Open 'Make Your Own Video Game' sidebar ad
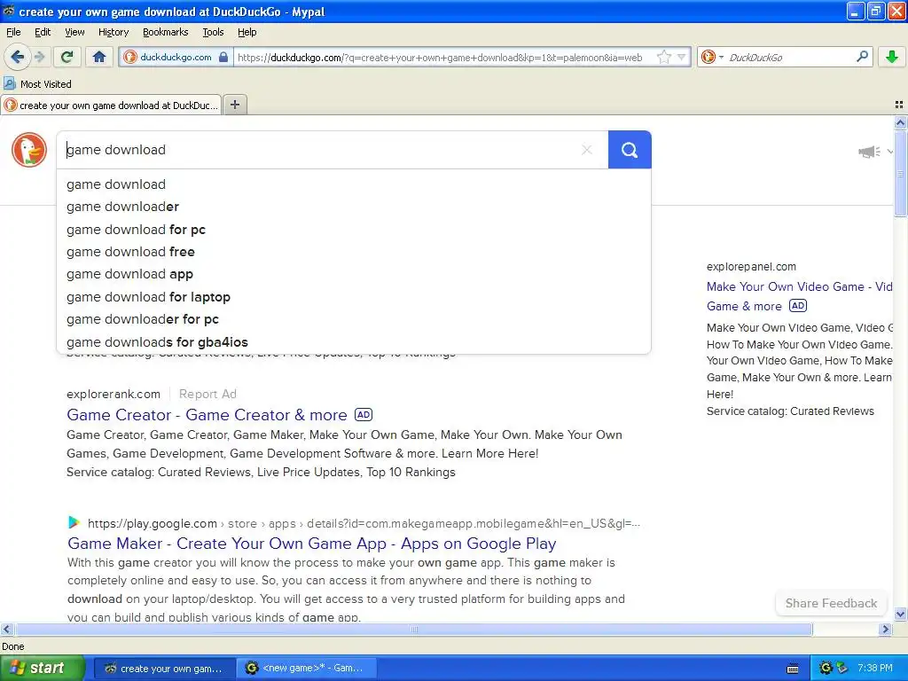Screen dimensions: 908x681 click(799, 296)
